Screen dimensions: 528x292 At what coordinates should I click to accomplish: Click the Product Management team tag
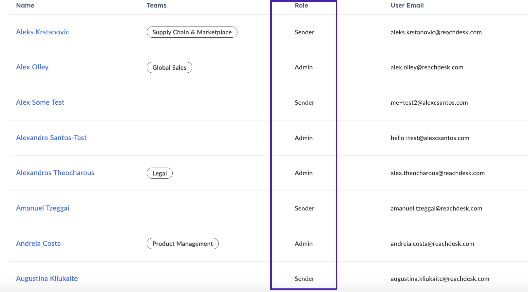[x=183, y=244]
